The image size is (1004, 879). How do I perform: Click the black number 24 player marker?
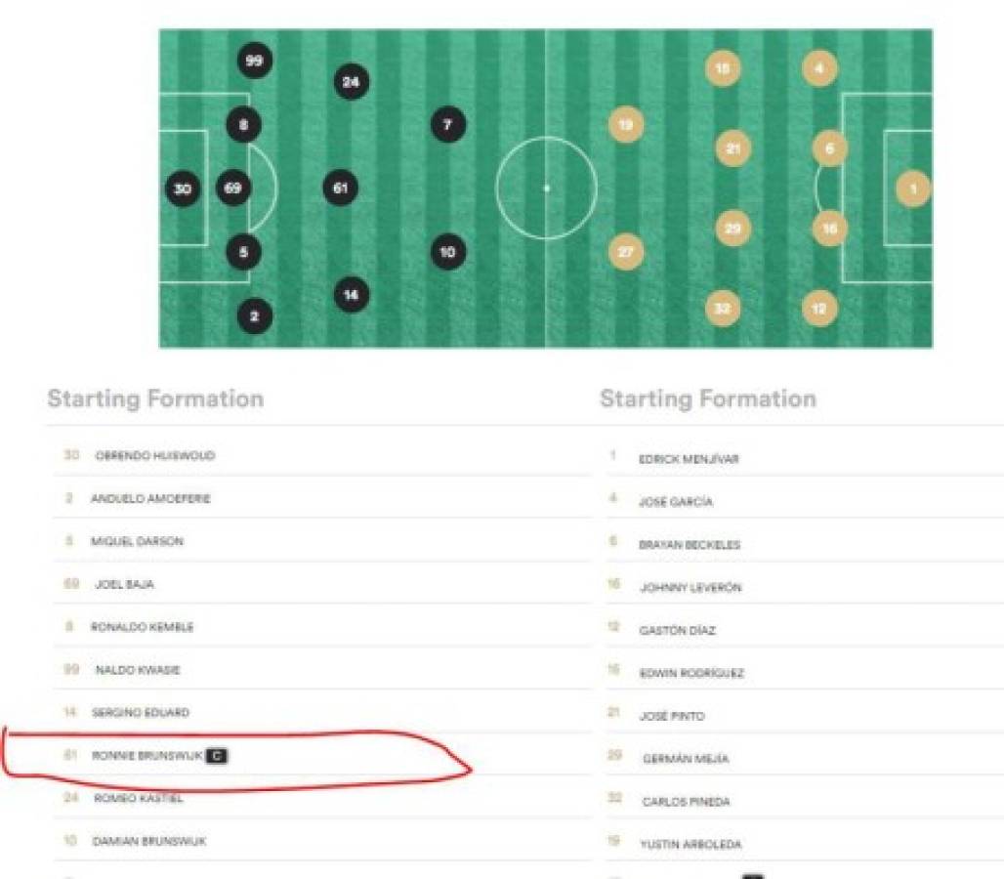click(351, 82)
